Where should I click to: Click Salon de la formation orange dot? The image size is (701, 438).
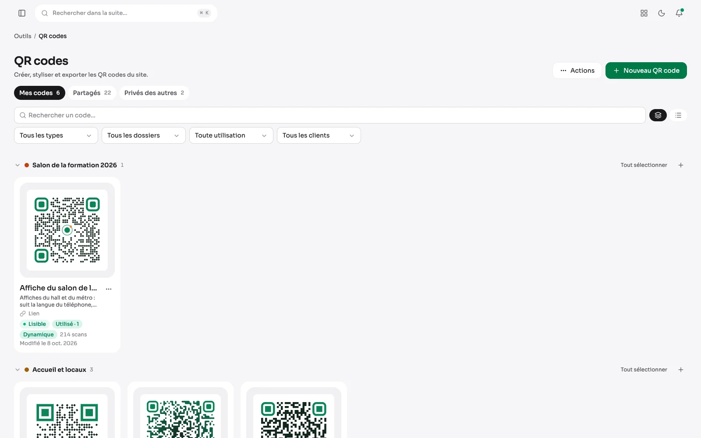click(27, 165)
